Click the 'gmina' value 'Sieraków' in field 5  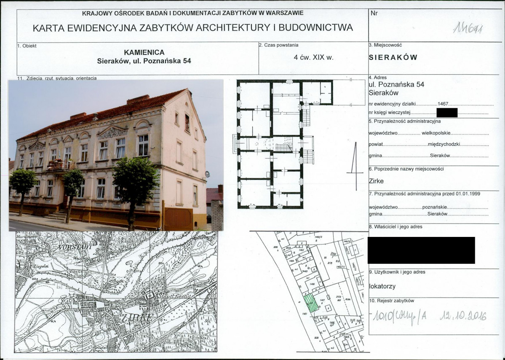click(x=440, y=156)
